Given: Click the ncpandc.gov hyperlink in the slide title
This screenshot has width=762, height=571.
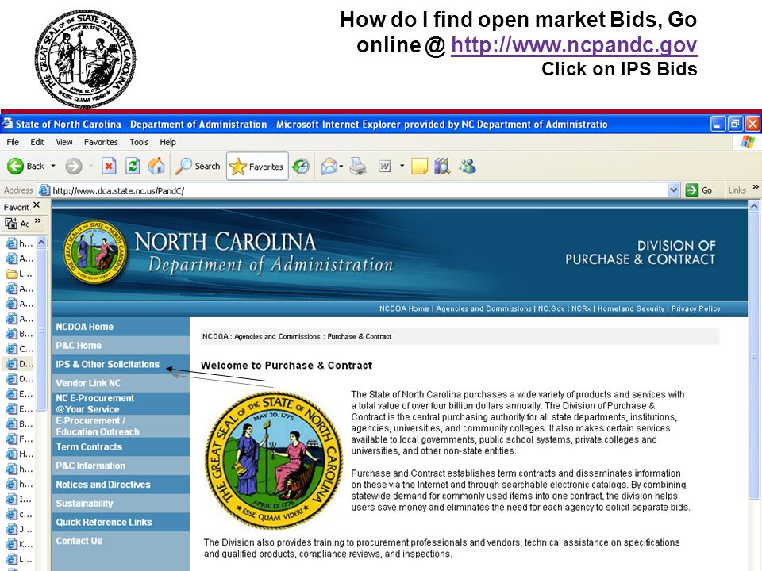Looking at the screenshot, I should click(574, 45).
